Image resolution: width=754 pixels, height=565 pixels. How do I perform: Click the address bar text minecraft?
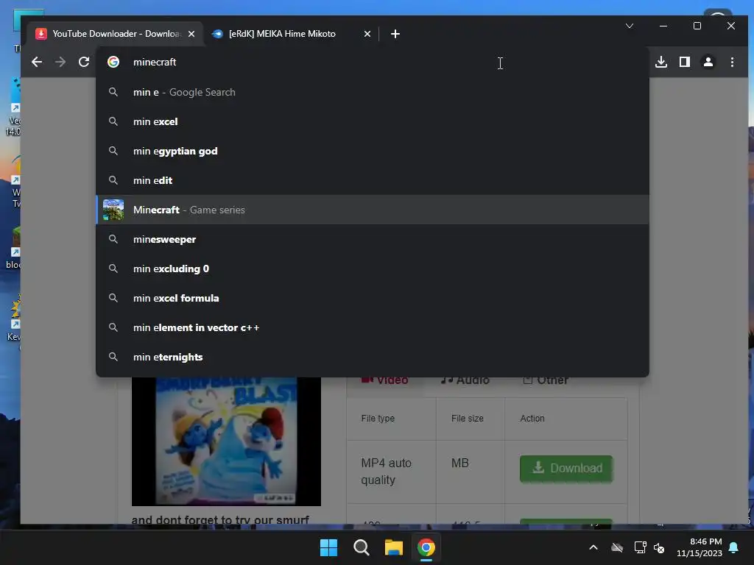(155, 62)
